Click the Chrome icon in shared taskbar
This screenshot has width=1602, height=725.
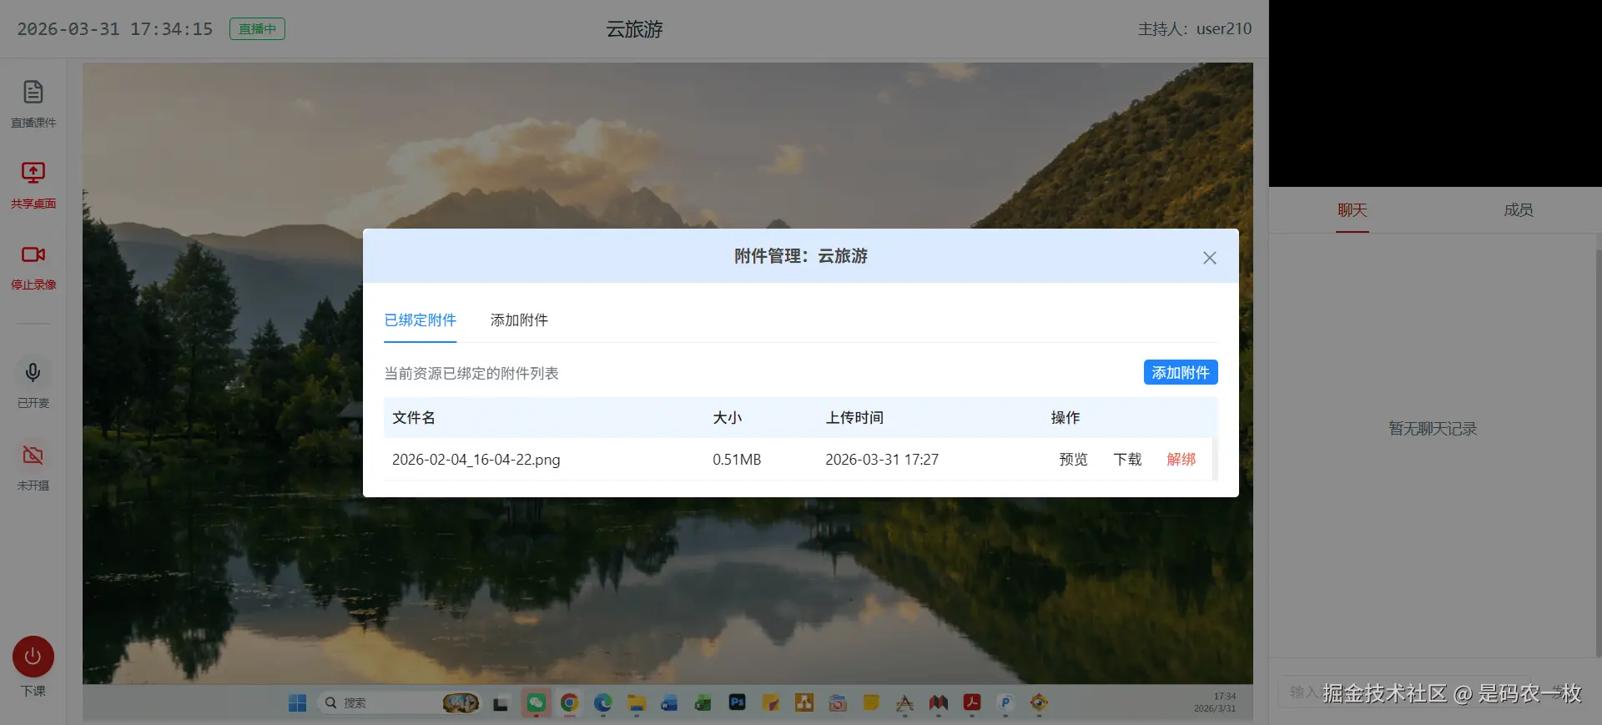click(570, 703)
